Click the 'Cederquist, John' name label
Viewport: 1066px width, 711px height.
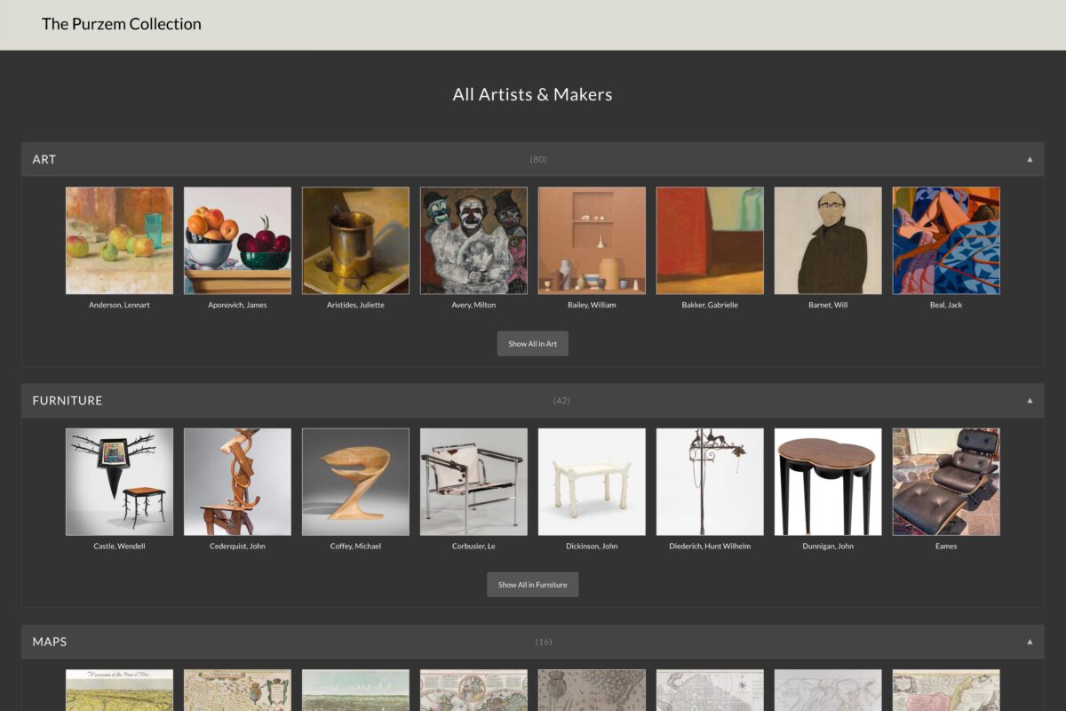pos(237,547)
